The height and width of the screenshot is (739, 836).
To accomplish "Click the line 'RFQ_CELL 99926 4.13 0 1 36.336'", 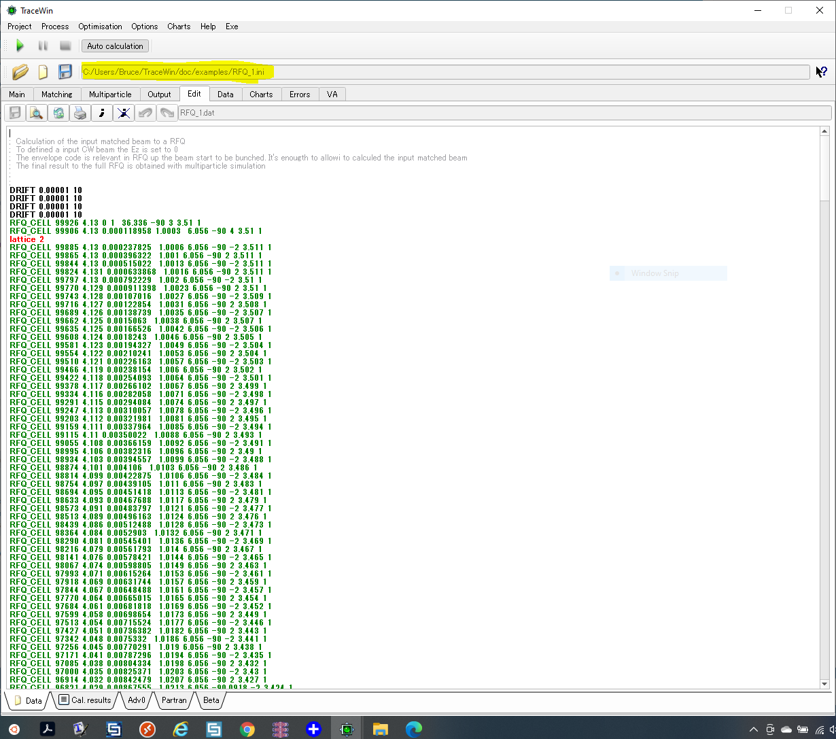I will (105, 223).
